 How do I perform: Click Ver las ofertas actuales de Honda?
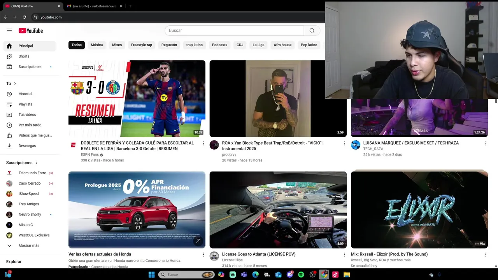coord(100,254)
